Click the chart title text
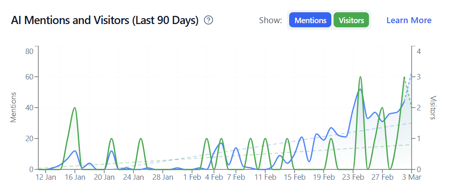Viewport: 451px width, 192px height. (105, 20)
